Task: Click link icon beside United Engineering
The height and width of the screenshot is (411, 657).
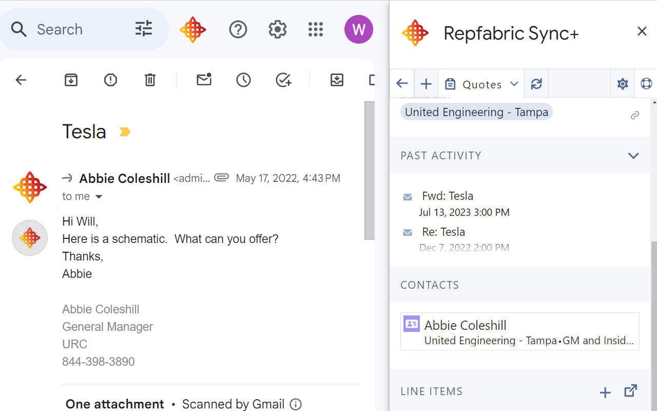Action: (635, 116)
